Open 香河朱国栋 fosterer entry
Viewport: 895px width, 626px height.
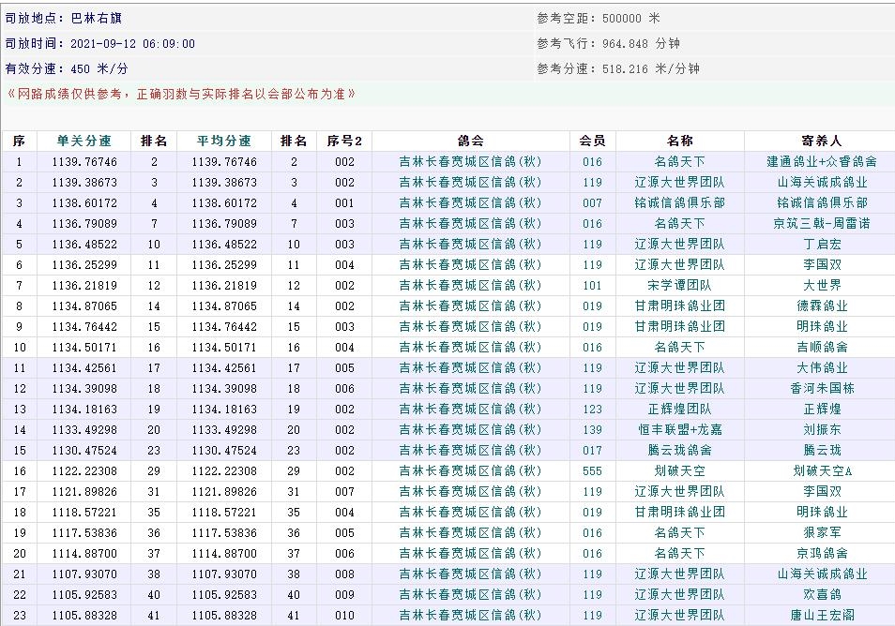[x=822, y=388]
